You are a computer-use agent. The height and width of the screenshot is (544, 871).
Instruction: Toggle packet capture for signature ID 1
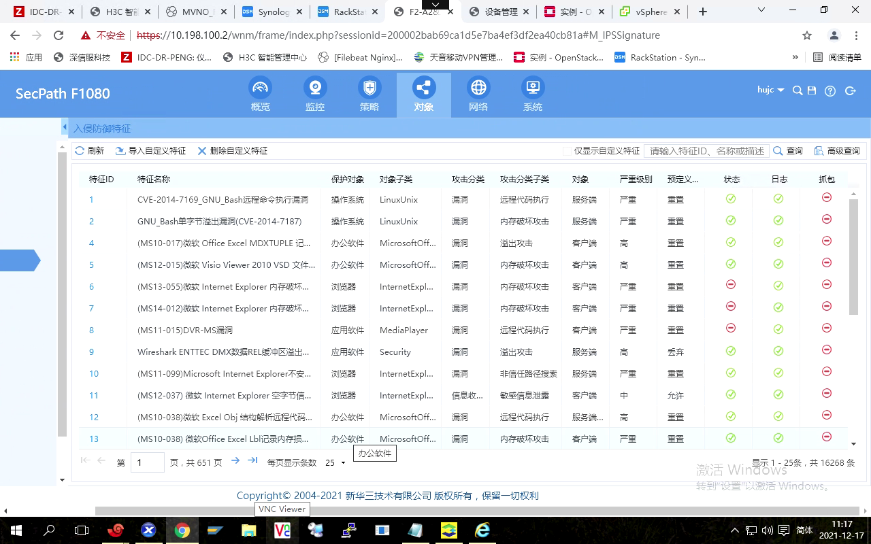click(827, 198)
